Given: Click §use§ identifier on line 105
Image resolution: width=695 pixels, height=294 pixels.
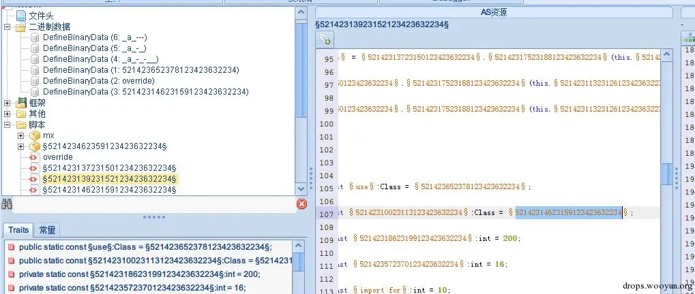Looking at the screenshot, I should 362,186.
